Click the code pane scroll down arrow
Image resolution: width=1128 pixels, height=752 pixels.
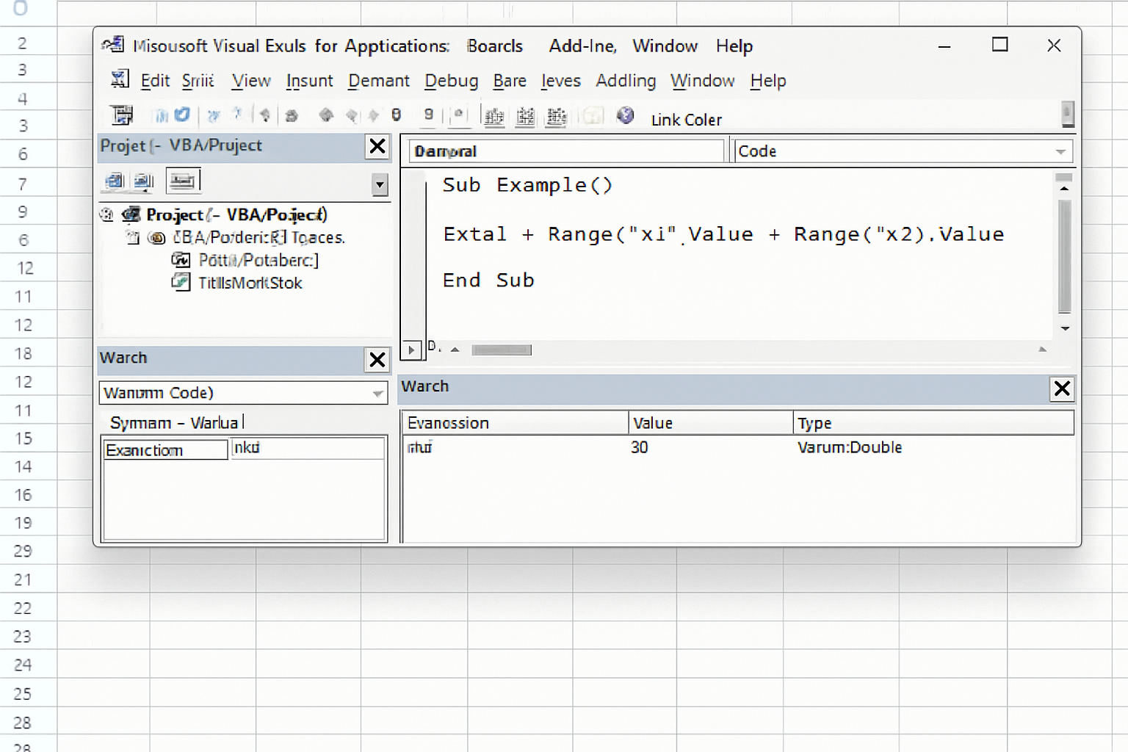(1065, 328)
